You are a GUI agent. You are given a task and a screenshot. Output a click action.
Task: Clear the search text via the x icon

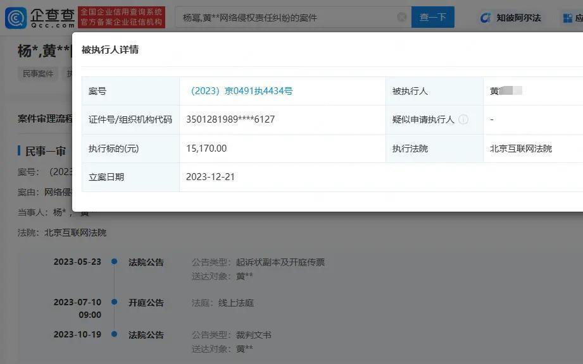[401, 17]
